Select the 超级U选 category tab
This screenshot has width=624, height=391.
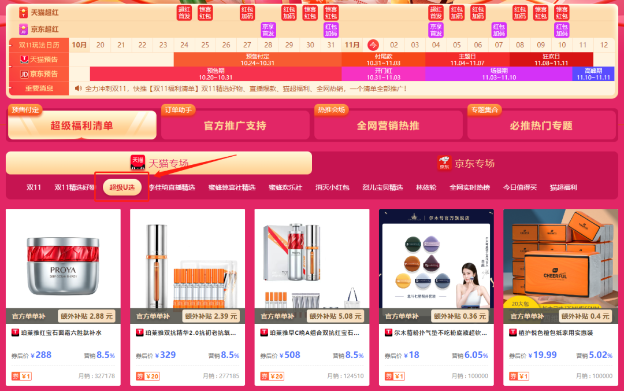click(x=122, y=187)
